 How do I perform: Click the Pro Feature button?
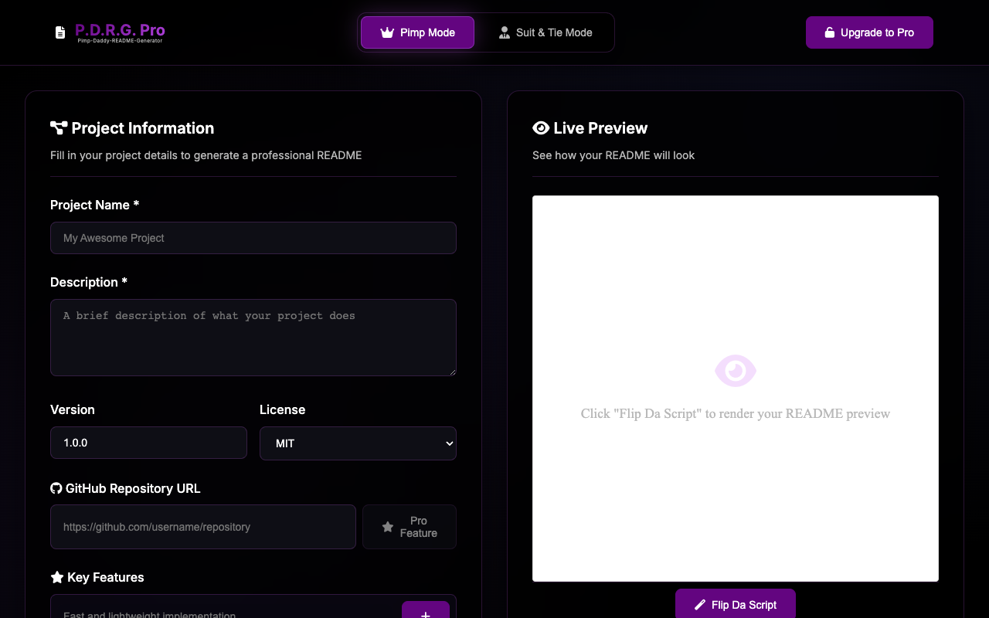coord(410,527)
